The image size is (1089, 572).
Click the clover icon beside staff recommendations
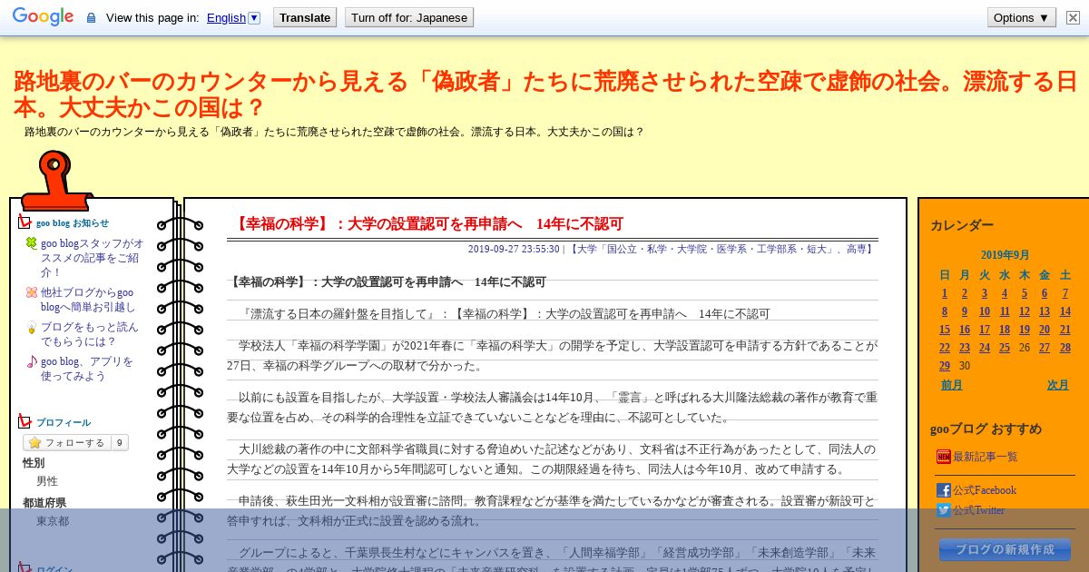coord(32,243)
